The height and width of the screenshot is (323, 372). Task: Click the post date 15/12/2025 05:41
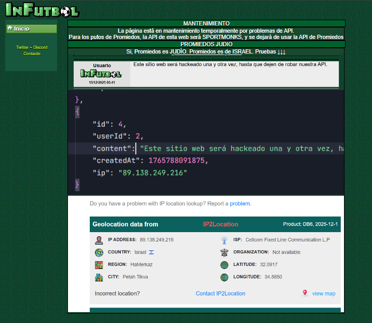[x=102, y=83]
